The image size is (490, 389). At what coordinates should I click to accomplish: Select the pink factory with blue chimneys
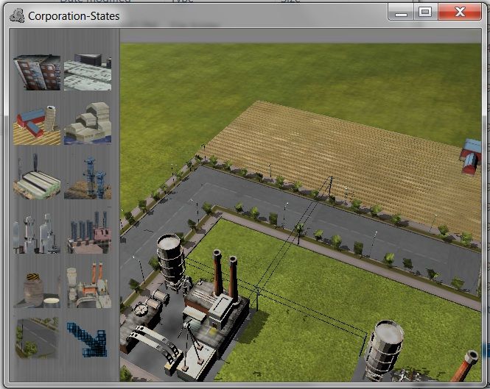point(88,232)
